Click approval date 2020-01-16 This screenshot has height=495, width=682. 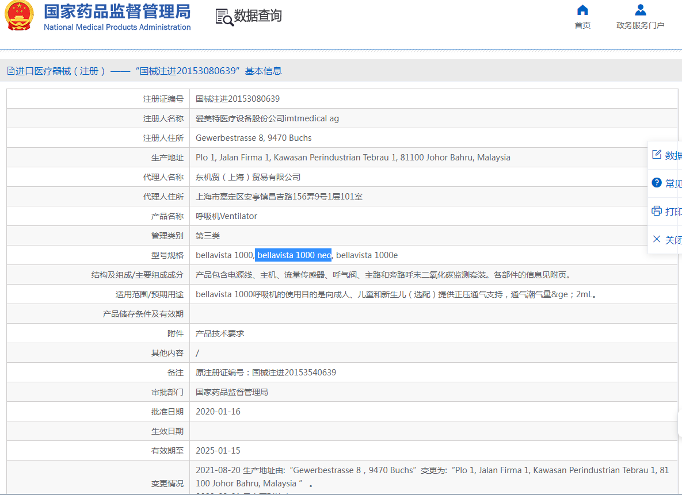[218, 412]
